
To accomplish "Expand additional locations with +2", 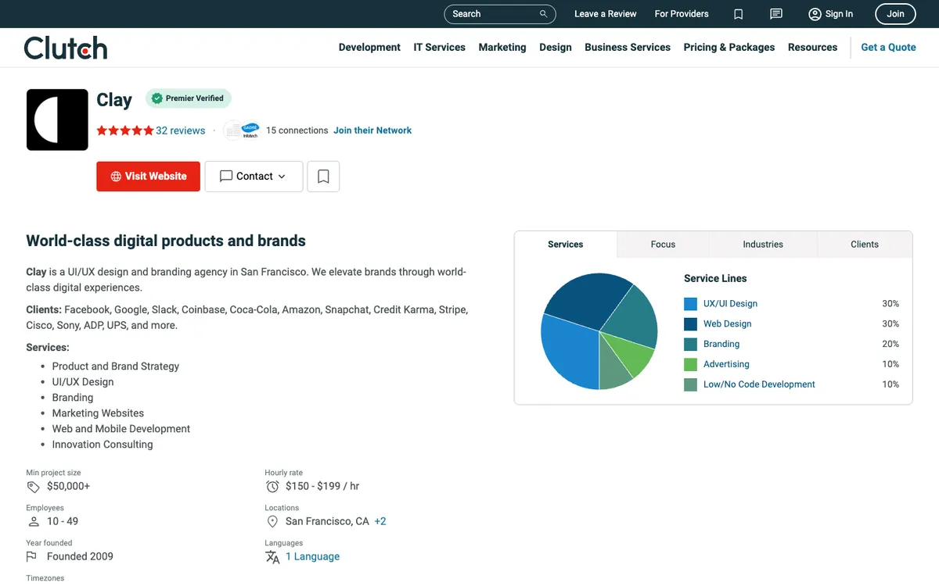I will [x=380, y=521].
